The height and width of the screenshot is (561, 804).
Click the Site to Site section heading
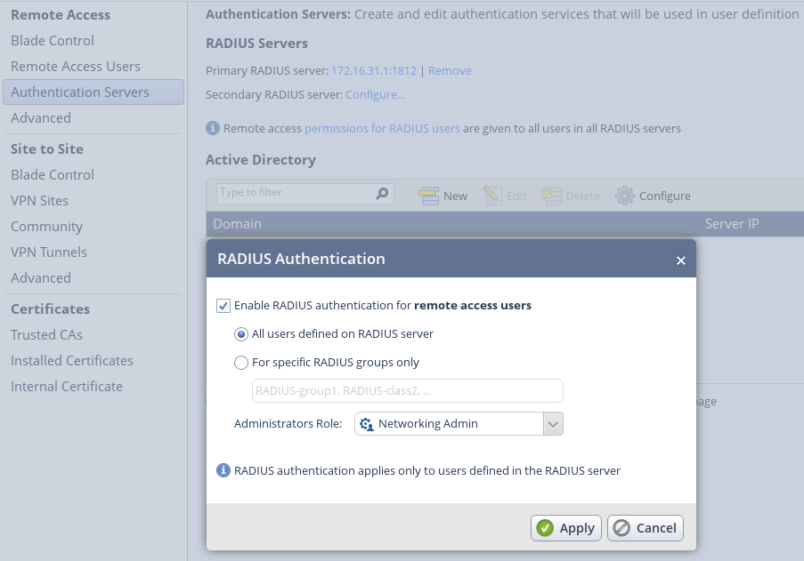[47, 149]
